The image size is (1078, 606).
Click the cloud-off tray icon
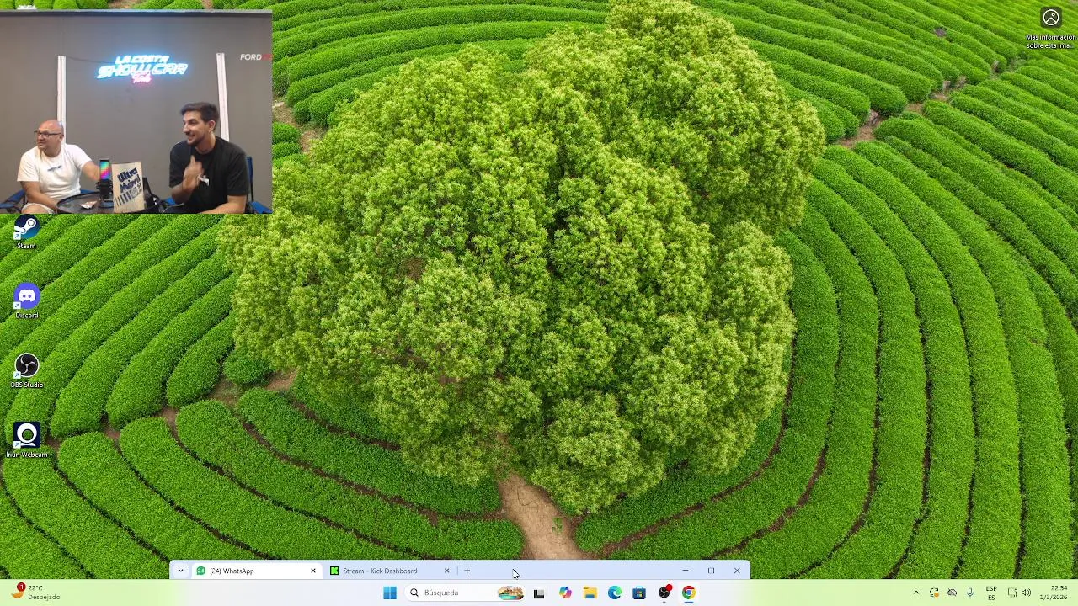[952, 593]
